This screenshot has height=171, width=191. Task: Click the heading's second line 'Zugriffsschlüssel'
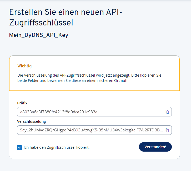[x=41, y=23]
